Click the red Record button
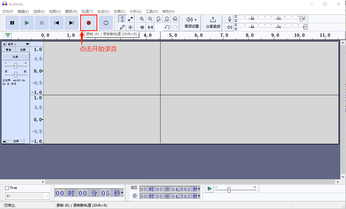 point(88,23)
